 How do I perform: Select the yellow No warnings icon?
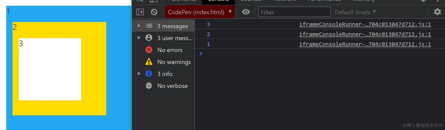[149, 62]
